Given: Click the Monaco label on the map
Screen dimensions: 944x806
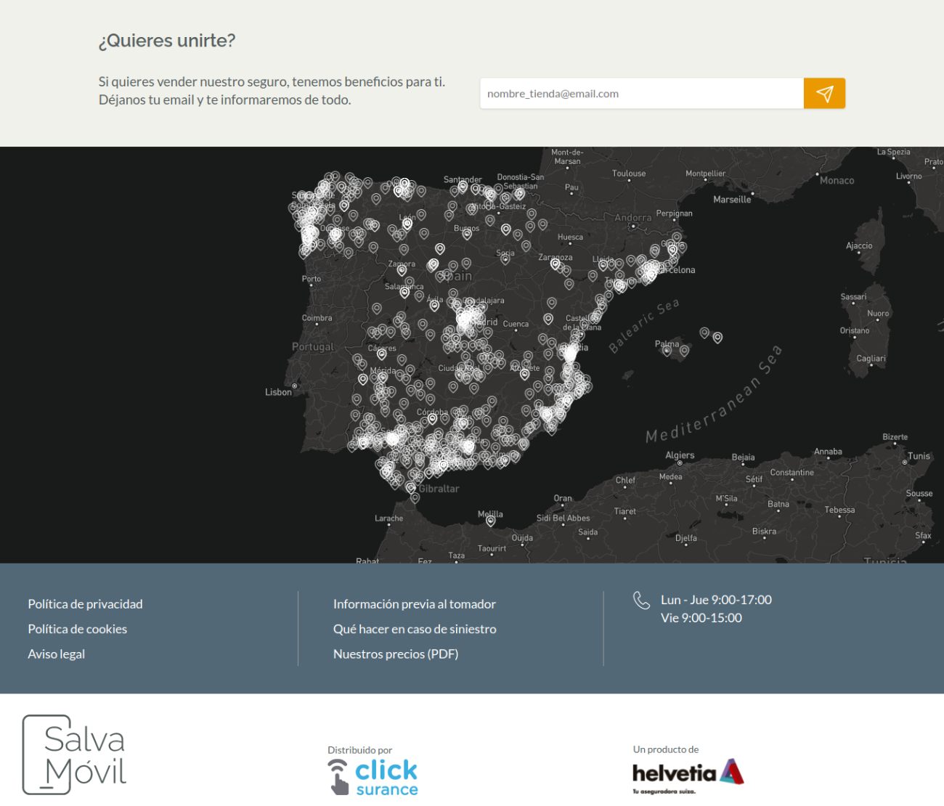Looking at the screenshot, I should (x=837, y=181).
